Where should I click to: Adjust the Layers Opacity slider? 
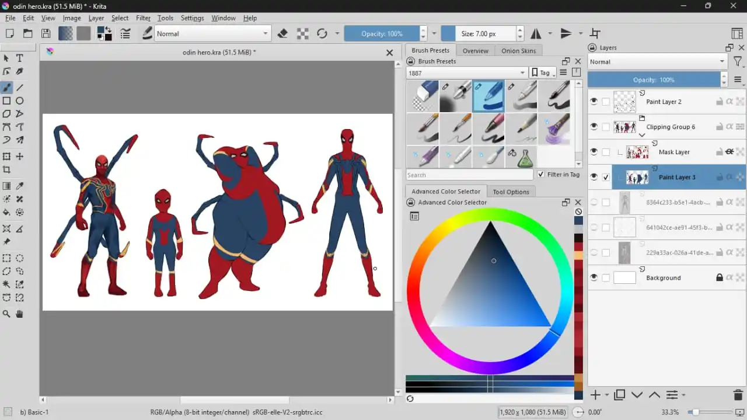(654, 79)
